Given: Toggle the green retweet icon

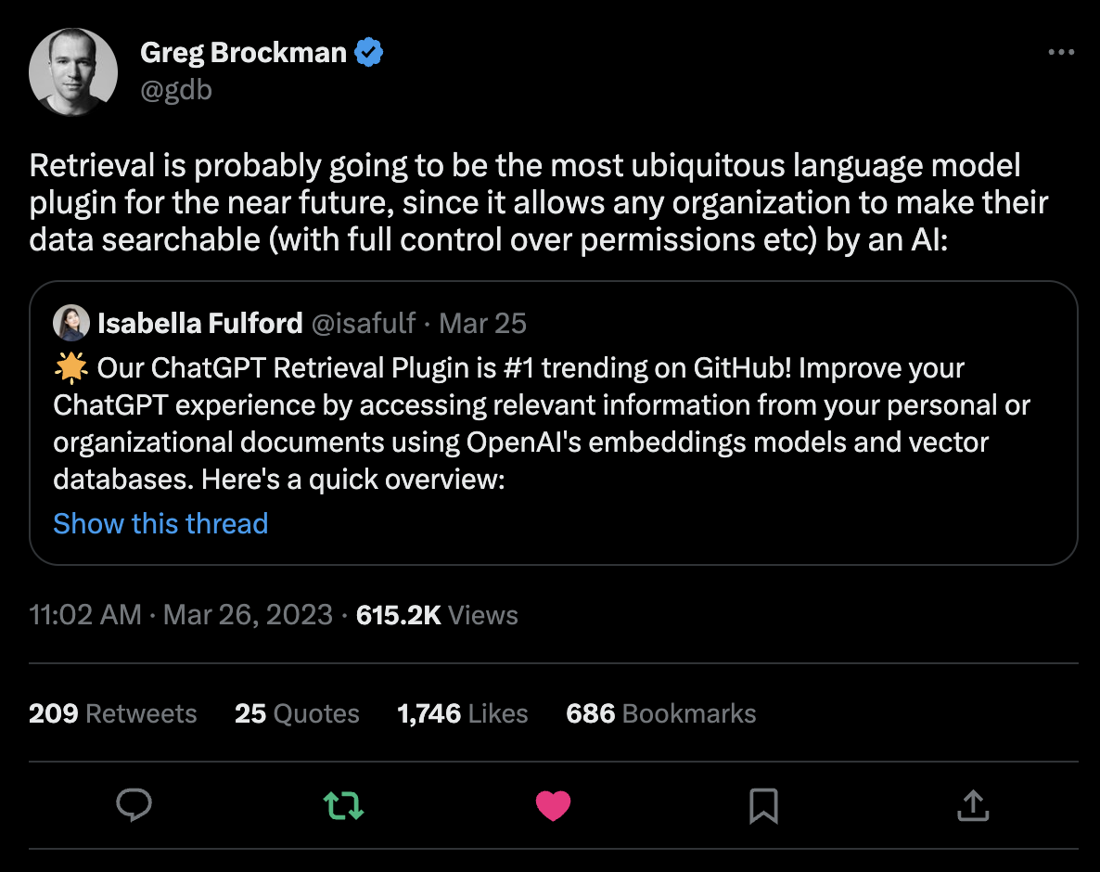Looking at the screenshot, I should pos(344,805).
